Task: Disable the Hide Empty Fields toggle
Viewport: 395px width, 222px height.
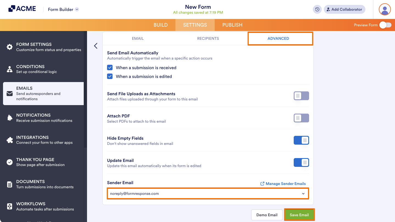Action: pos(301,140)
